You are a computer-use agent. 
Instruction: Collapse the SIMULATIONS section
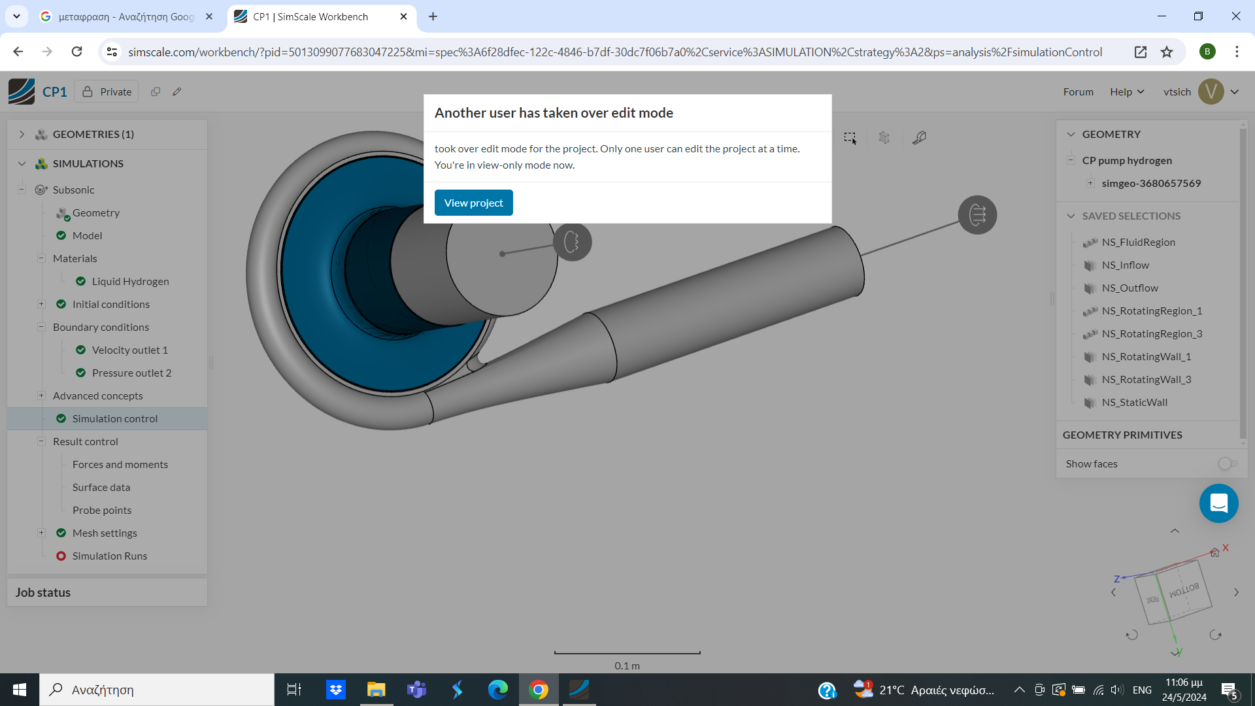[x=22, y=163]
